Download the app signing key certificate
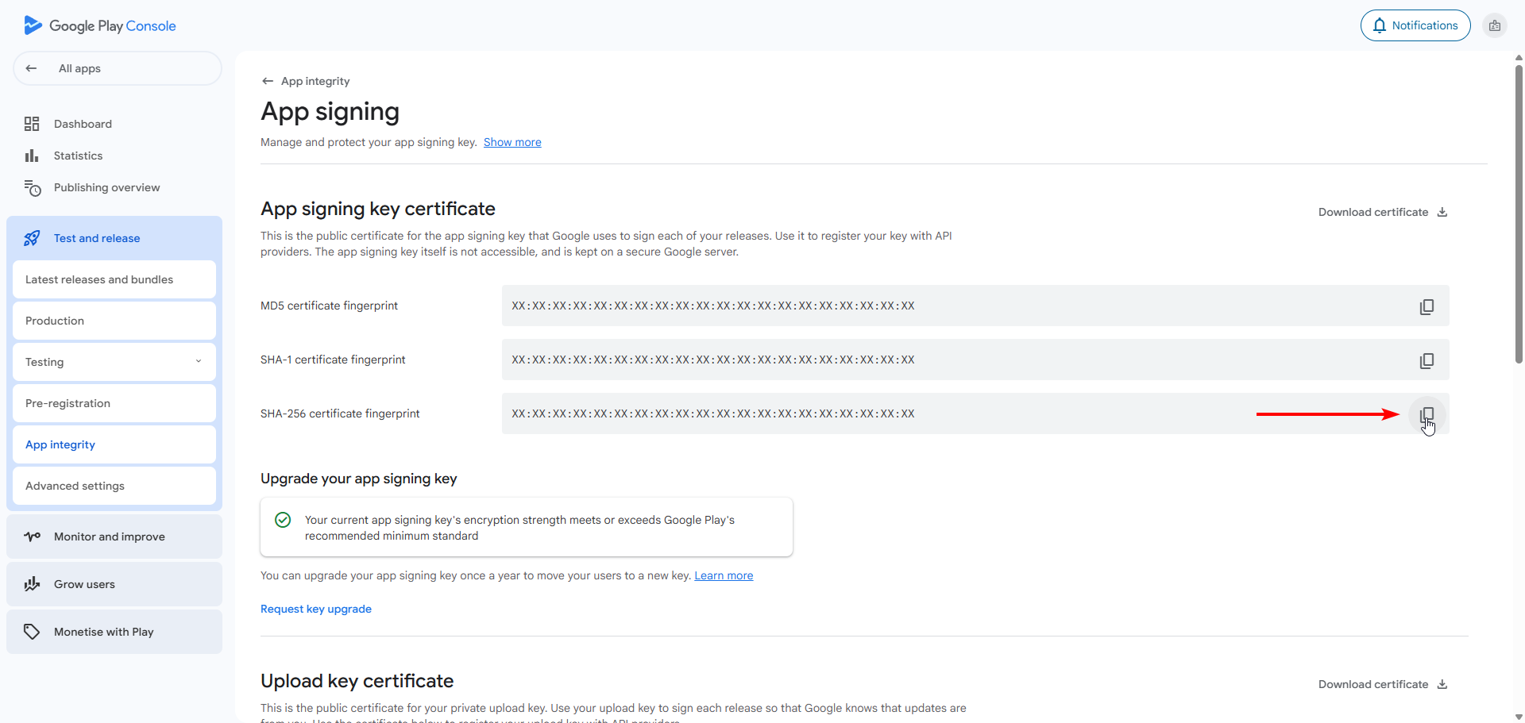1525x723 pixels. pos(1382,212)
